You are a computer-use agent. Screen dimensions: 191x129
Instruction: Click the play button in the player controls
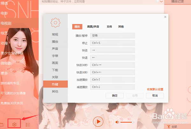98,122
